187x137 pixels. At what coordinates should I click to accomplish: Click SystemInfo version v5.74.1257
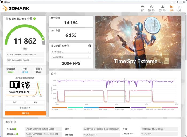[x=159, y=134]
